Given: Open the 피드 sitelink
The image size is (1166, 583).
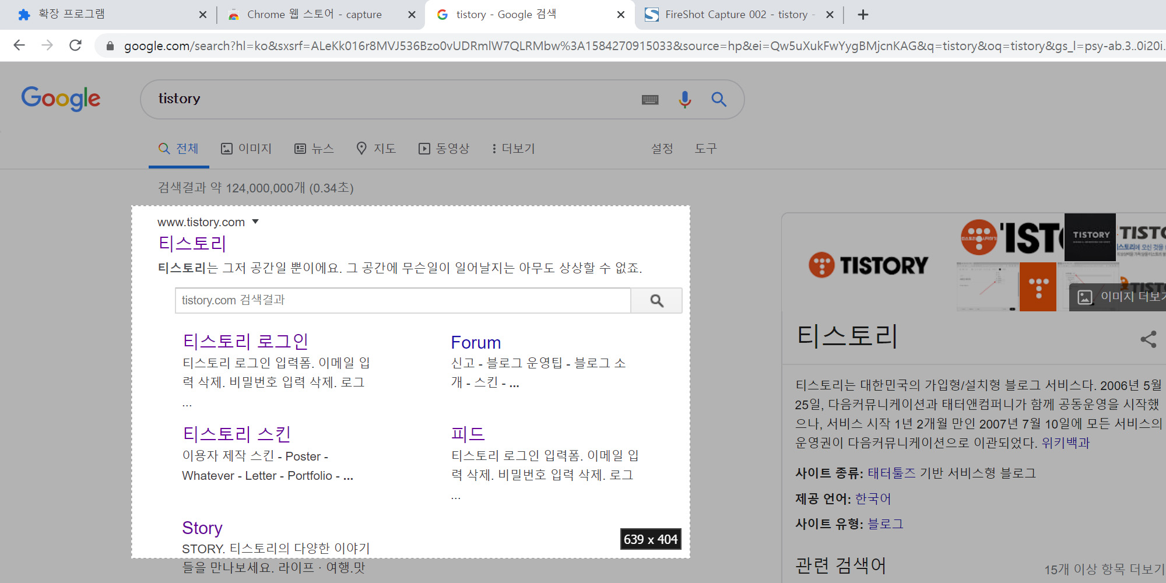Looking at the screenshot, I should (x=468, y=434).
